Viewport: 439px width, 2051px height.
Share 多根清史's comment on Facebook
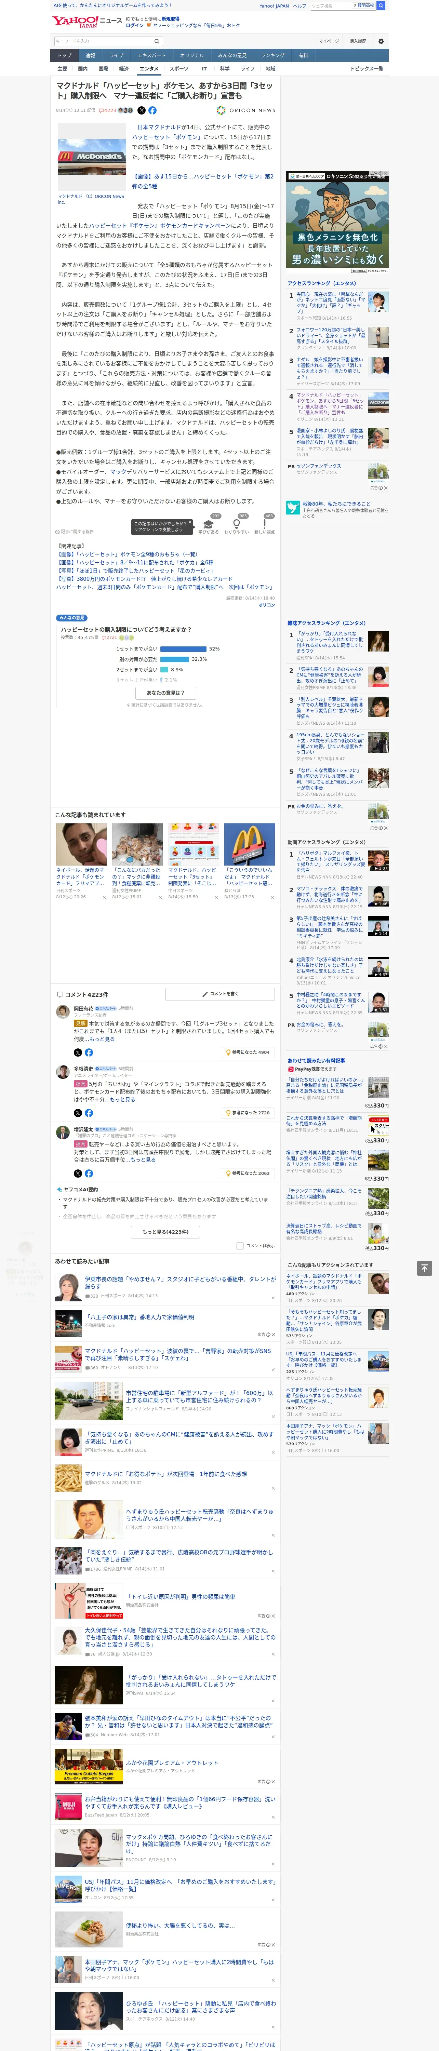click(x=89, y=1112)
